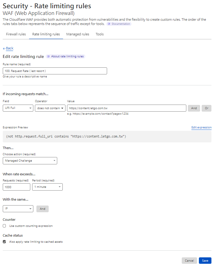Uncheck Also apply rate limiting to cached assets
The height and width of the screenshot is (272, 220).
point(4,242)
